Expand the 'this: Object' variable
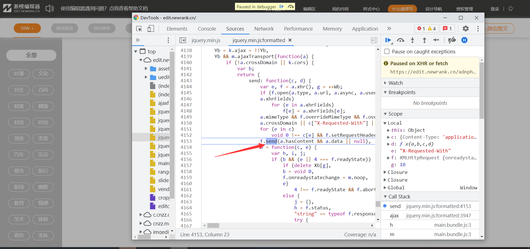Viewport: 530px width, 249px height. 388,130
